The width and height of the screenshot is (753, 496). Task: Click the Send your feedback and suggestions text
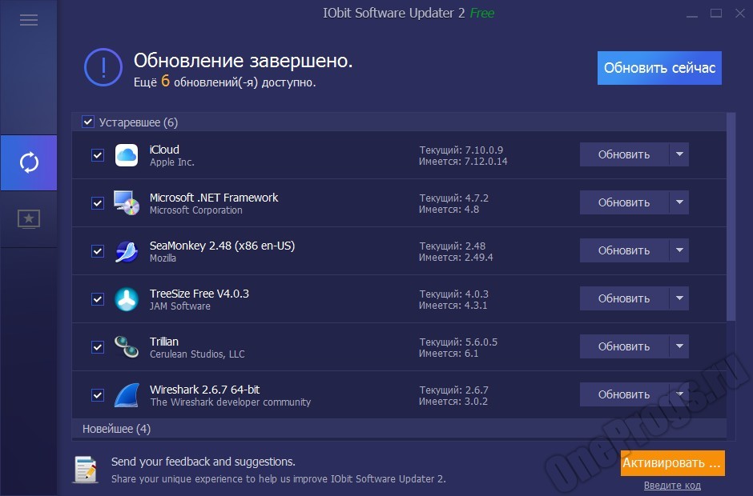click(x=203, y=462)
